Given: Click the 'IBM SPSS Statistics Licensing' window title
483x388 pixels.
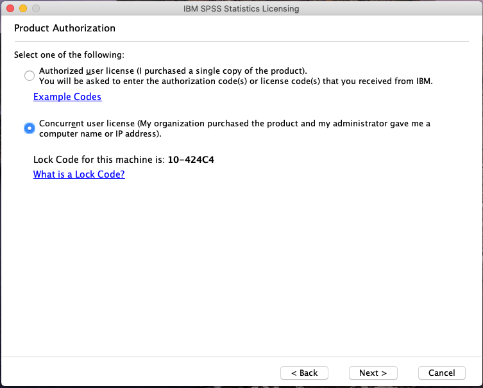Looking at the screenshot, I should [x=241, y=9].
